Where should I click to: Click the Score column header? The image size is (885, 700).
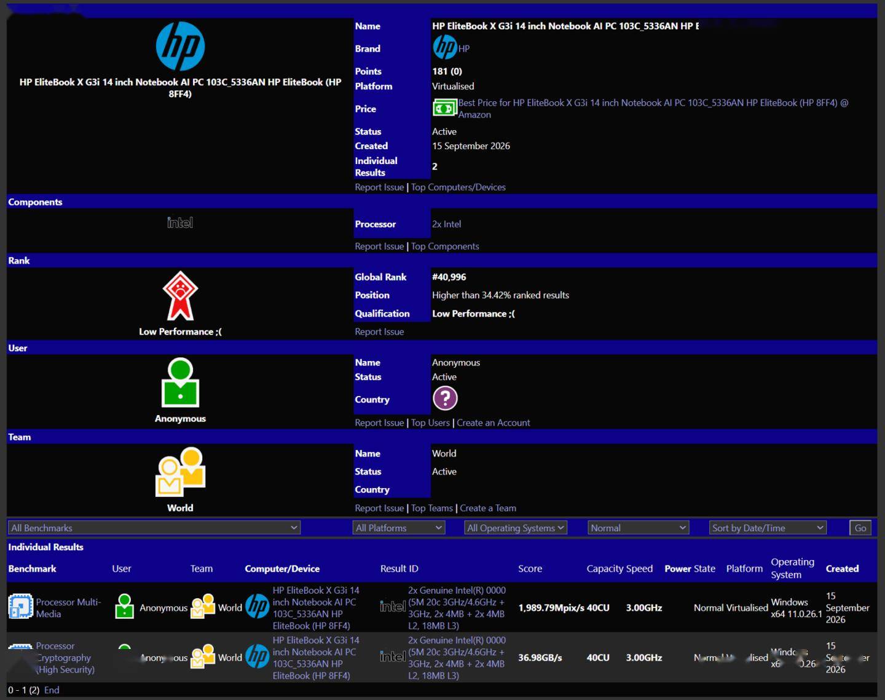[x=530, y=569]
